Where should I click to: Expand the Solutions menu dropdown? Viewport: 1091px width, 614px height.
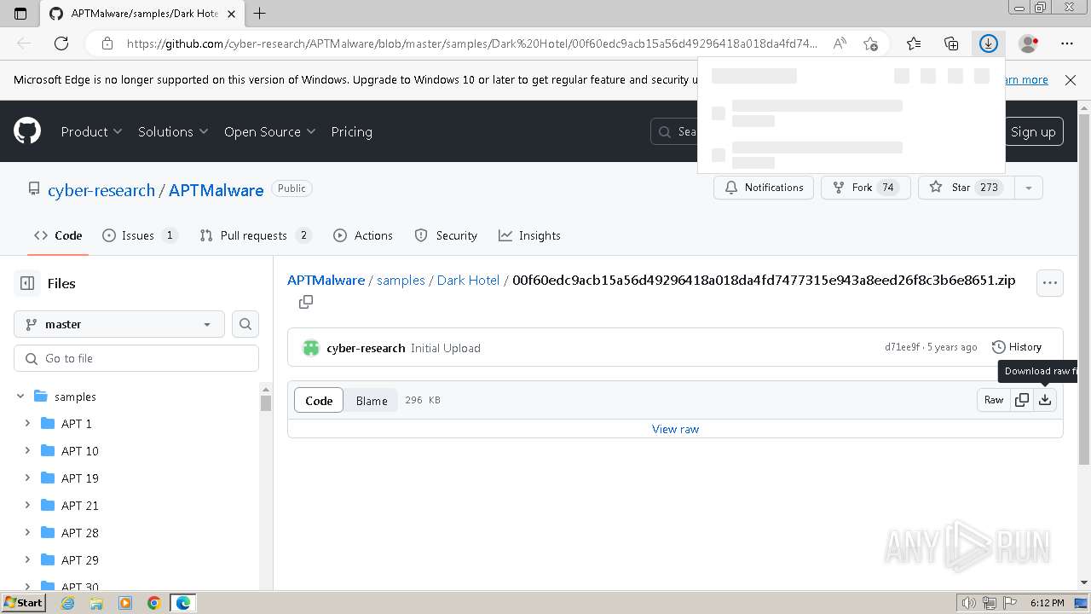(x=173, y=131)
